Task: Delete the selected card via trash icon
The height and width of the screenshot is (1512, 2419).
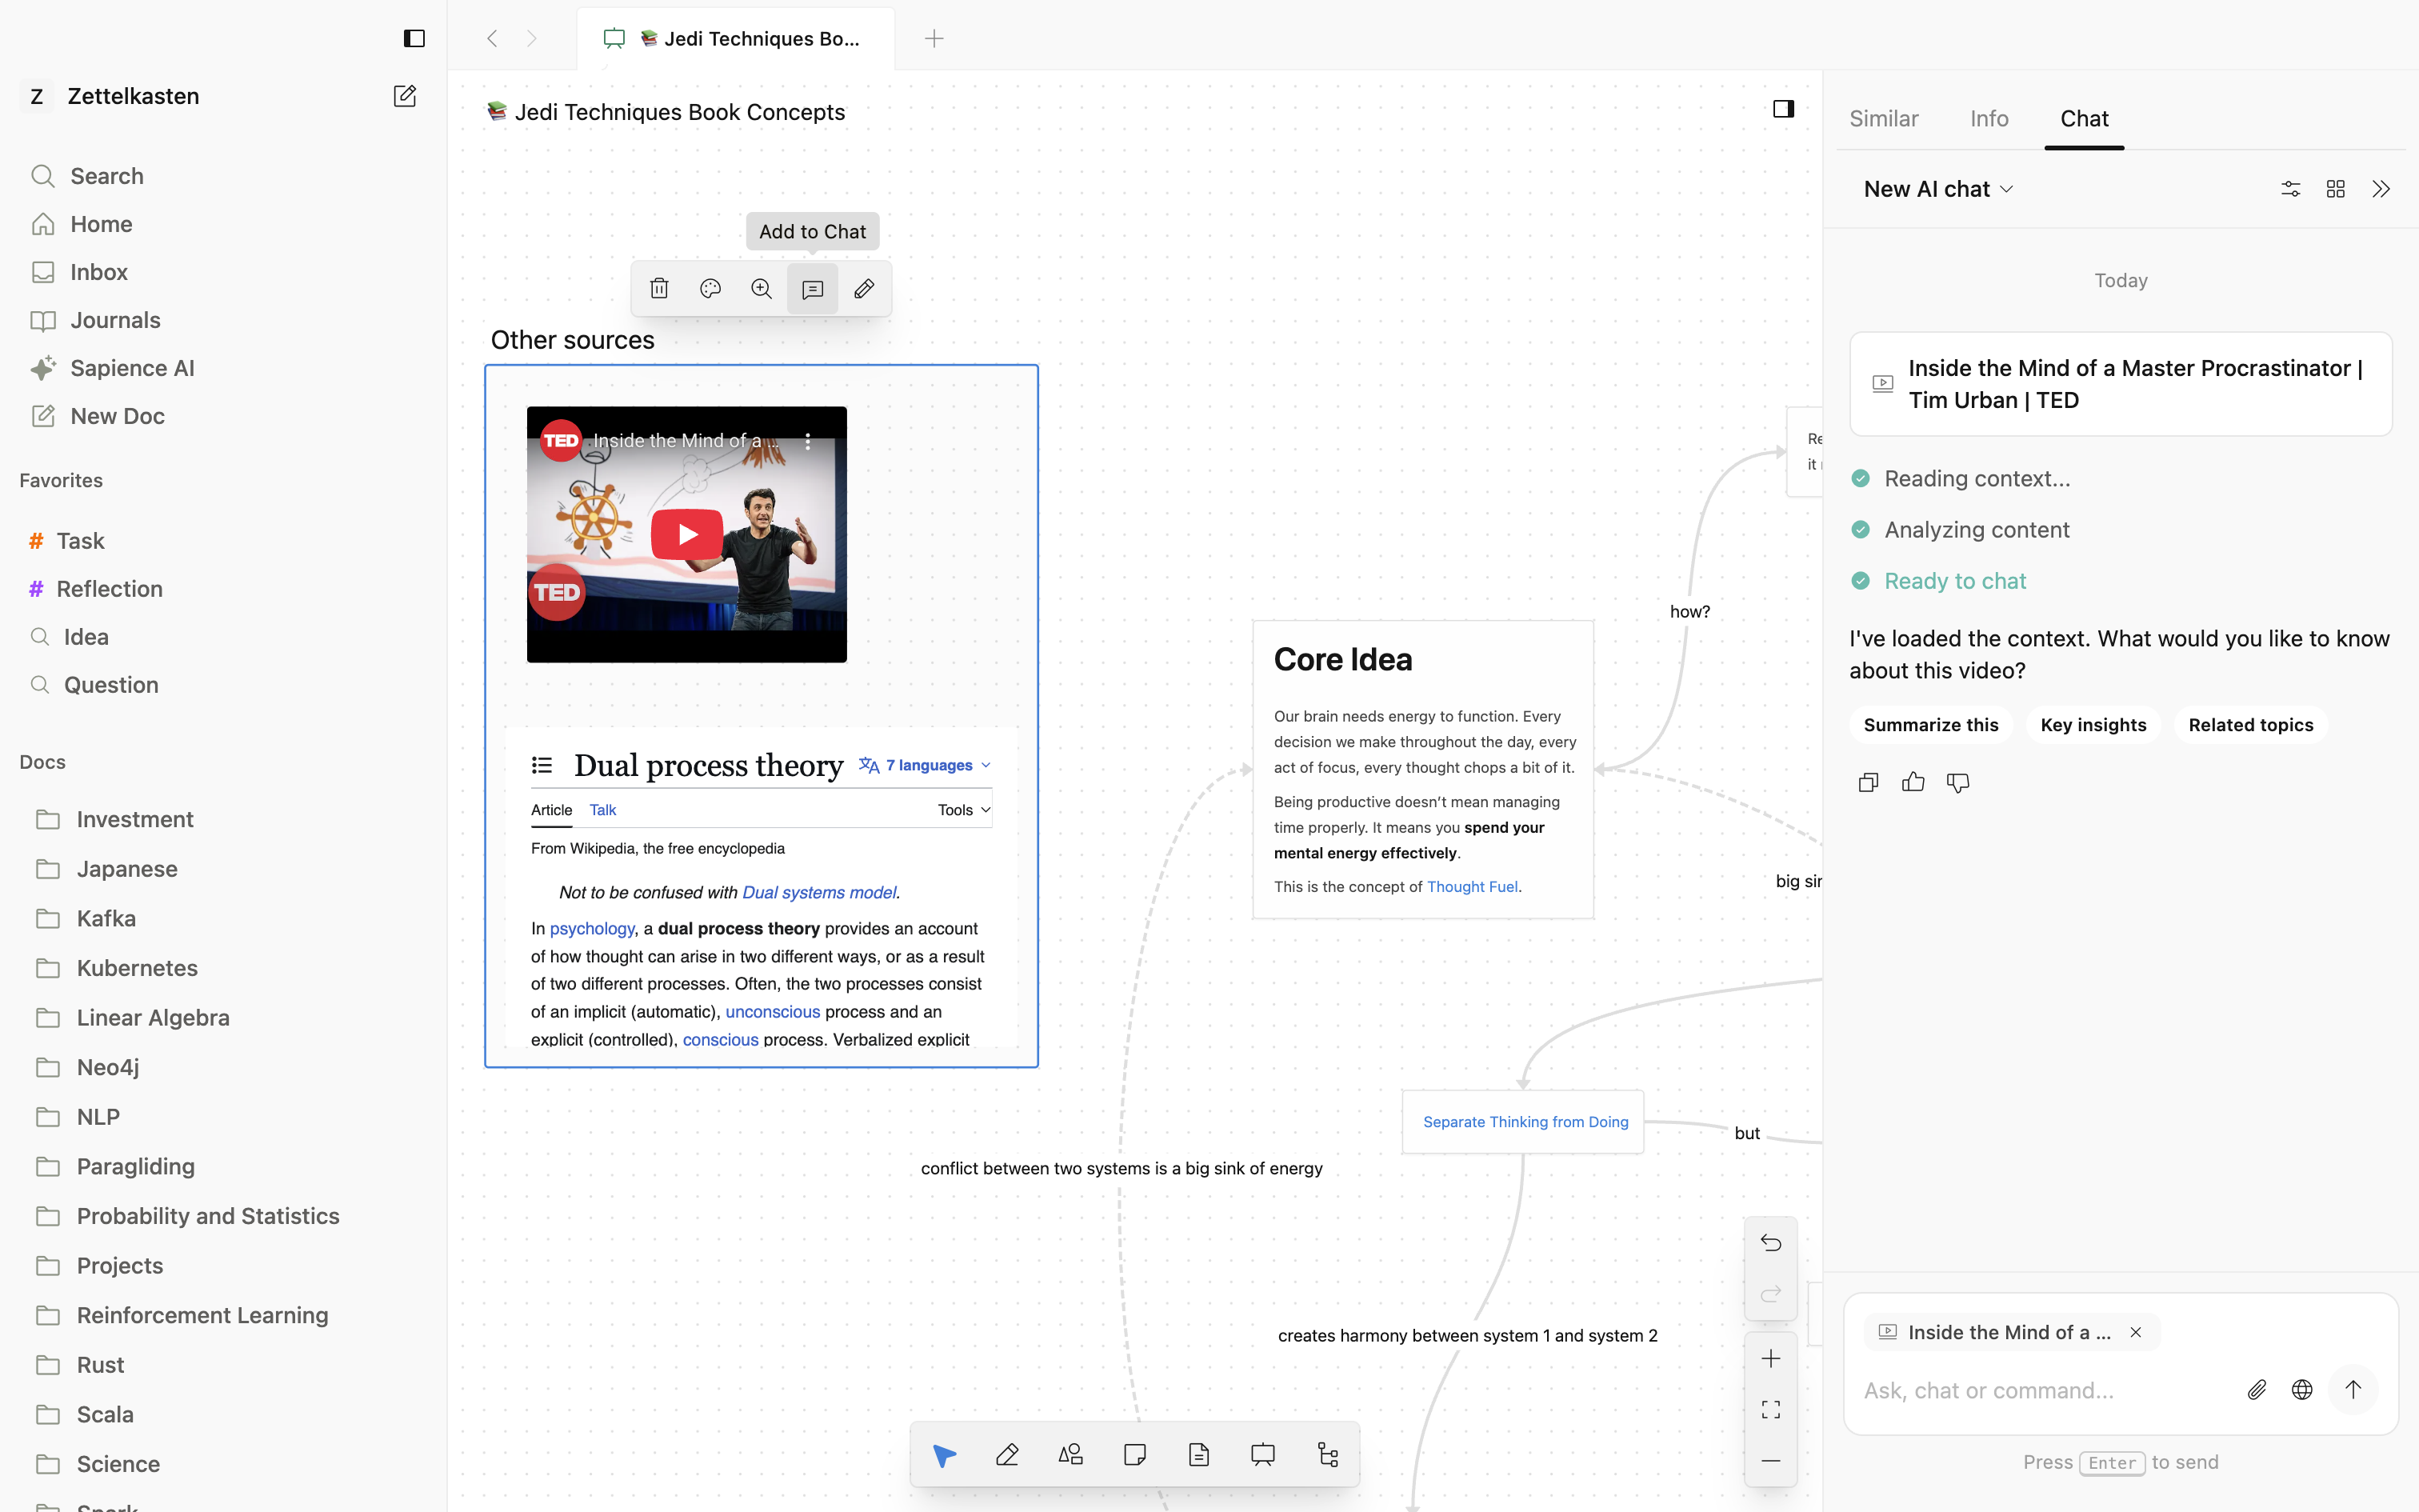Action: point(660,288)
